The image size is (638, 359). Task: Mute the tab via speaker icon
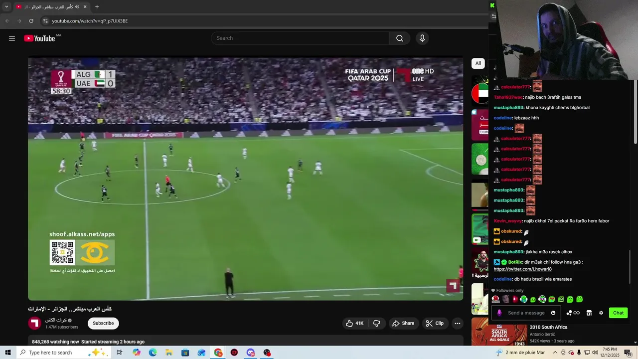(77, 6)
